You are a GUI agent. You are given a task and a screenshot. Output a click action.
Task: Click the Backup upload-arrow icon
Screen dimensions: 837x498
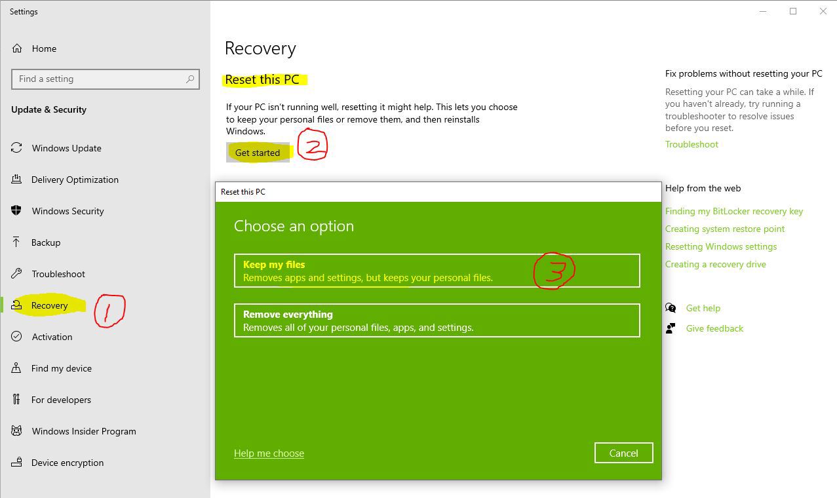[x=16, y=242]
